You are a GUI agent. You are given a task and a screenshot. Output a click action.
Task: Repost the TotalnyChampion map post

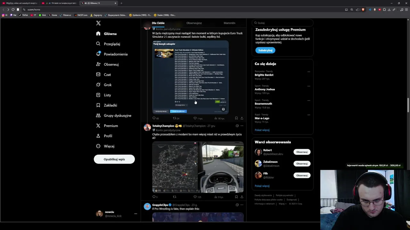[x=175, y=197]
